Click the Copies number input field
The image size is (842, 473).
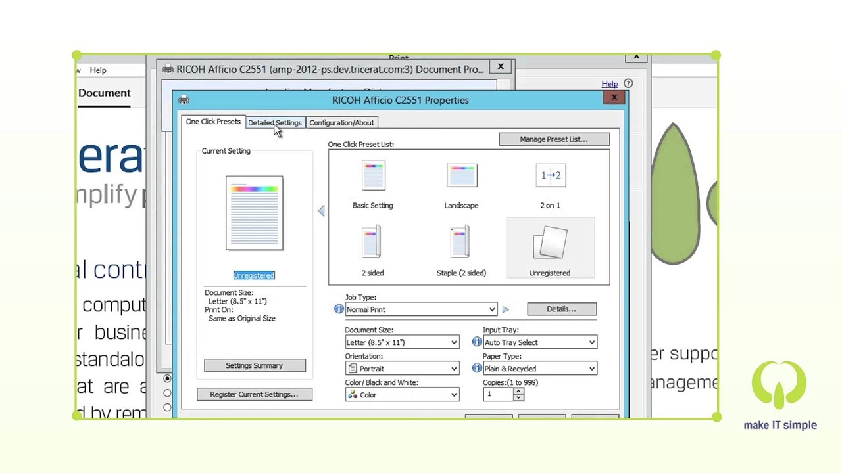click(499, 394)
